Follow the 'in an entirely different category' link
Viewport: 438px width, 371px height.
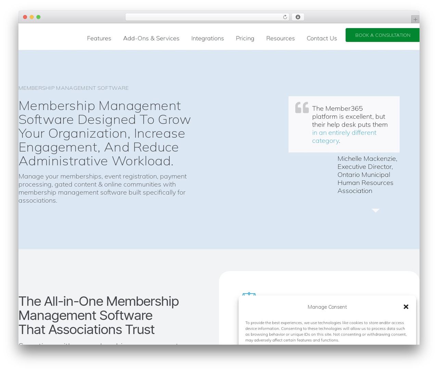coord(344,137)
